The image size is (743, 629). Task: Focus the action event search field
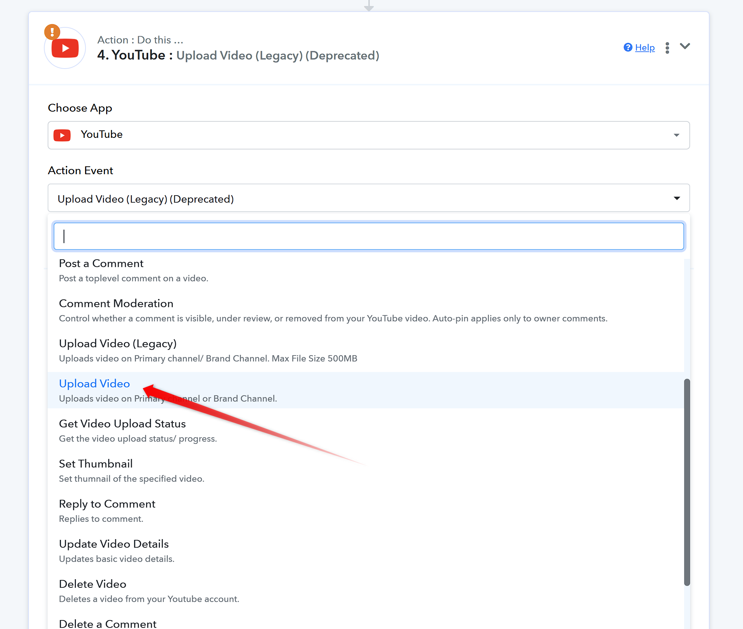[369, 236]
